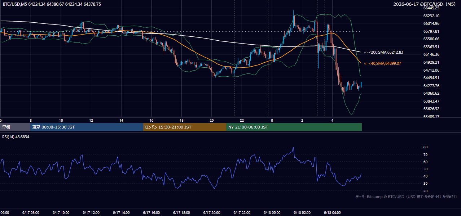Viewport: 461px width, 216px height.
Task: Click the hour label 22 under the price chart
Action: (x=242, y=121)
